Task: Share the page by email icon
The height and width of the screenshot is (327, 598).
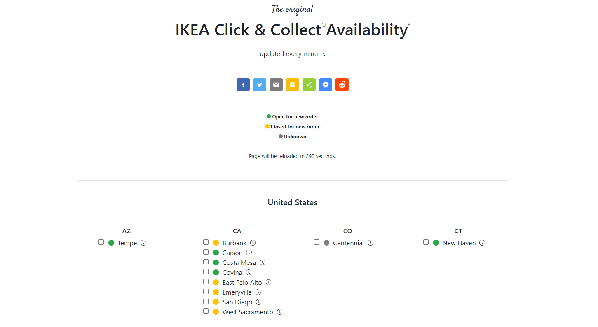Action: [x=276, y=85]
